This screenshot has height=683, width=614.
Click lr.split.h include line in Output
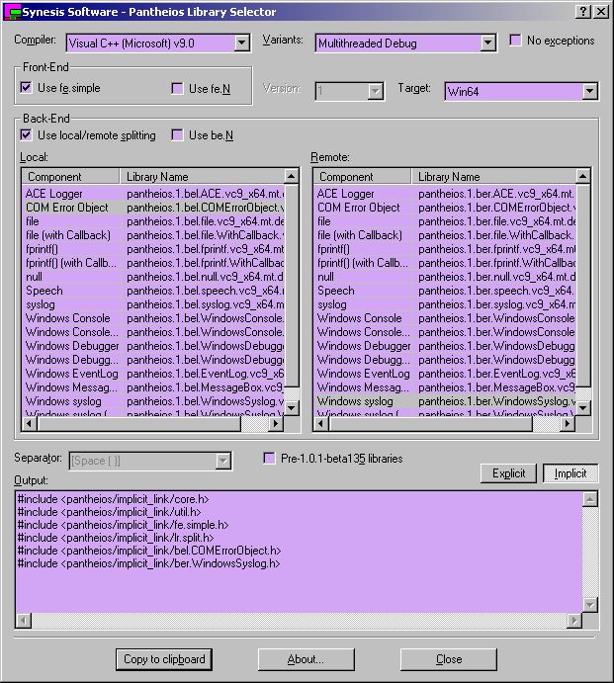point(116,538)
